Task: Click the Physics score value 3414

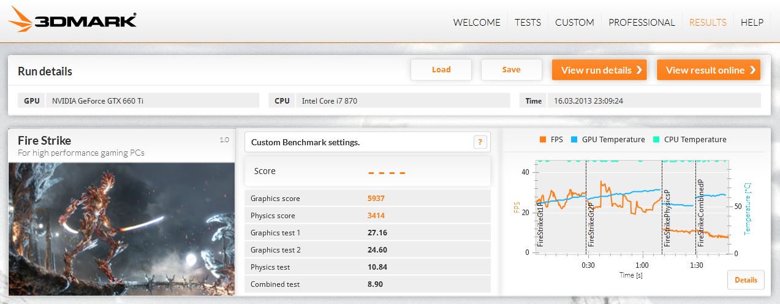Action: (376, 216)
